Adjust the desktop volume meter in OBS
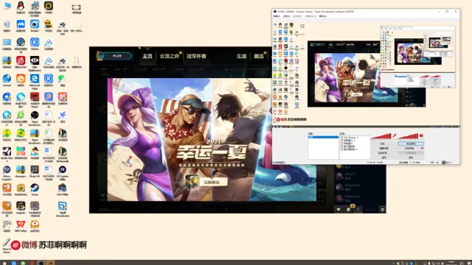Image resolution: width=472 pixels, height=265 pixels. (x=408, y=136)
